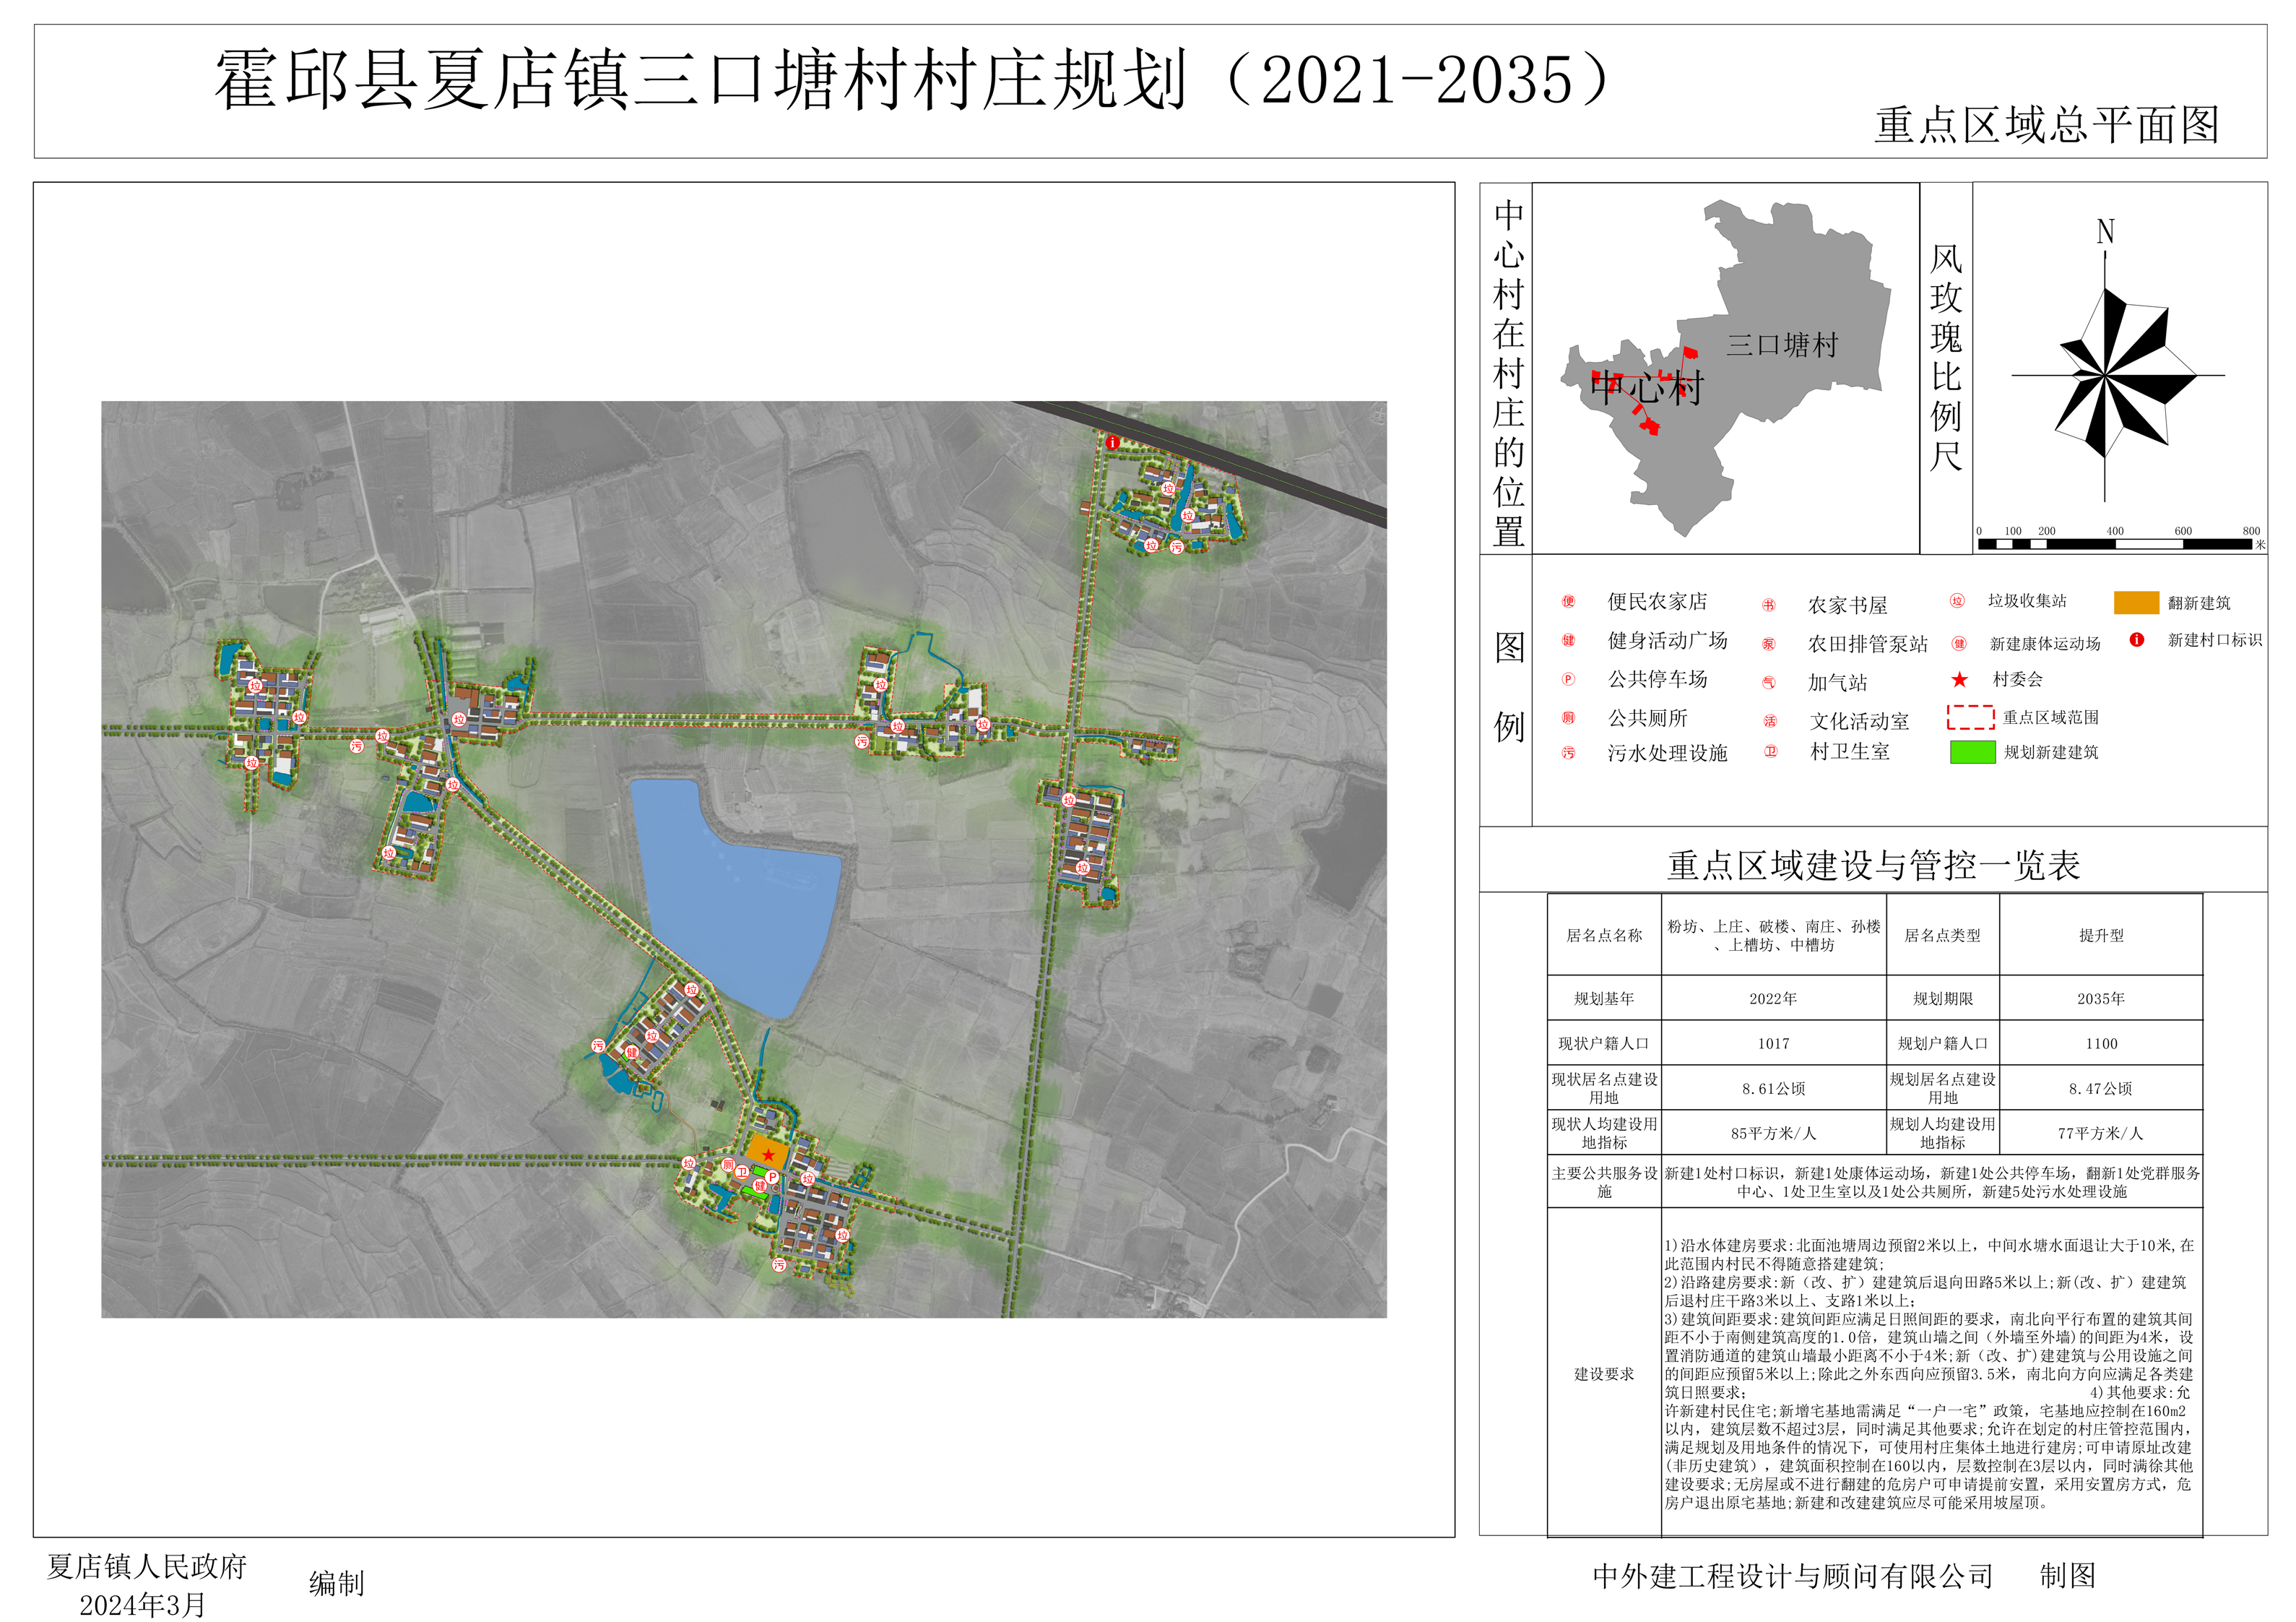The image size is (2296, 1622).
Task: Click the 便民农家店 legend icon
Action: [1568, 601]
